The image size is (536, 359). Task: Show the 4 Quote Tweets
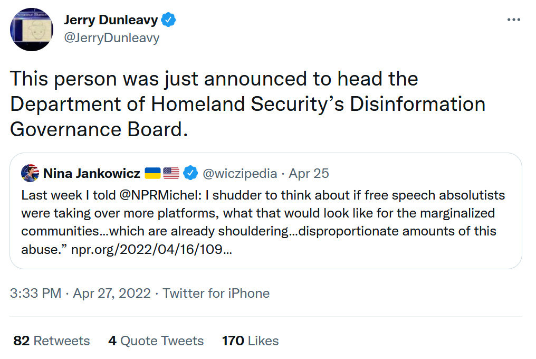pyautogui.click(x=156, y=341)
